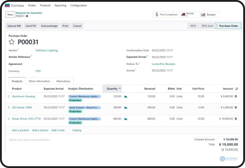This screenshot has height=168, width=245.
Task: Open the Reporting menu
Action: [60, 5]
